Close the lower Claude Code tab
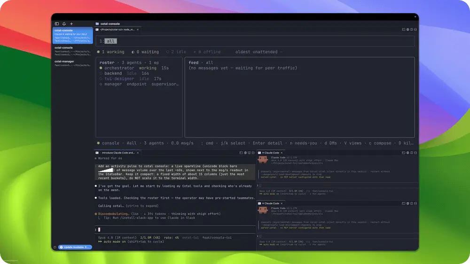The image size is (470, 264). tap(282, 203)
